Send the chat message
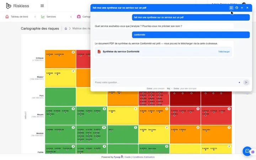The image size is (256, 160). pyautogui.click(x=246, y=82)
